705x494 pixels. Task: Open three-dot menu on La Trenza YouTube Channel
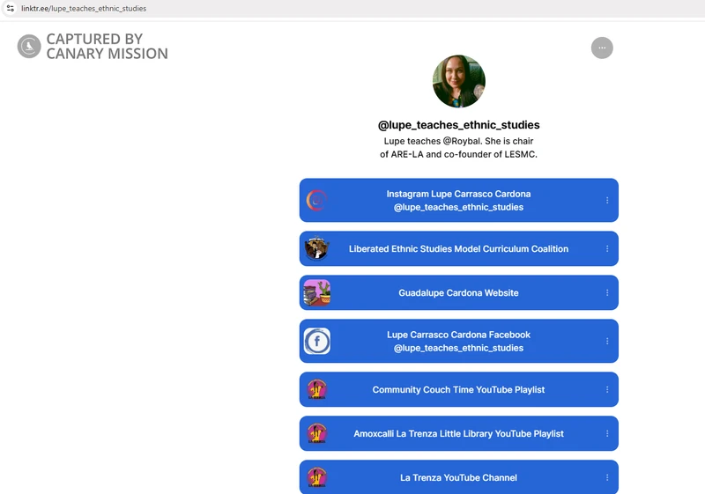(607, 477)
